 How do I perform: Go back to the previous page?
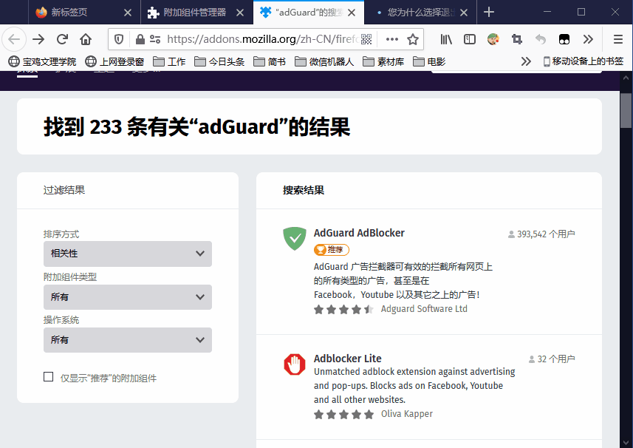tap(14, 39)
